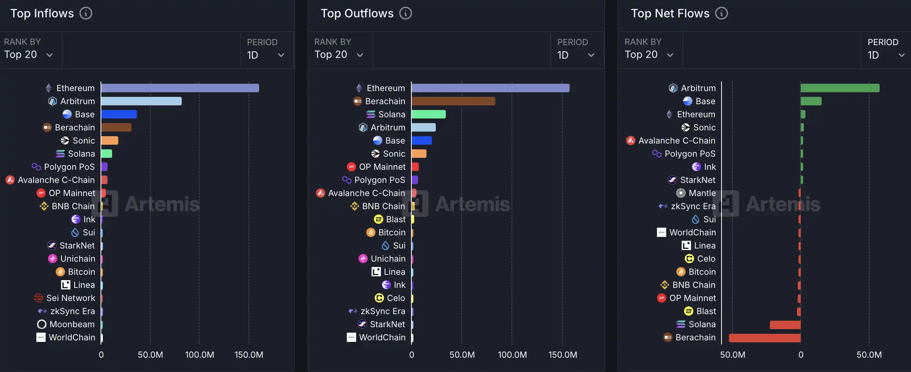The height and width of the screenshot is (372, 911).
Task: Click Polygon PoS logo in Top Inflows
Action: click(x=36, y=167)
